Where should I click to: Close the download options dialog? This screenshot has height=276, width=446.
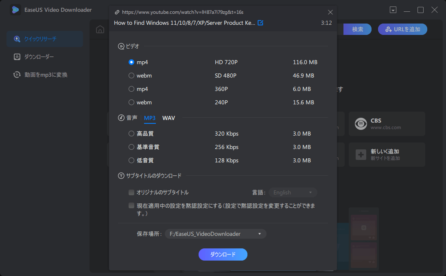(330, 12)
